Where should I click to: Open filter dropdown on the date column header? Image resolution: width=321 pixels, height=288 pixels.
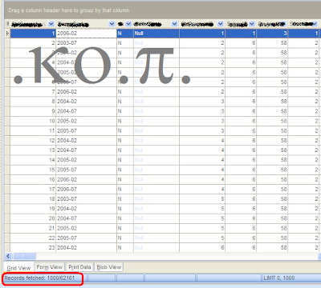pos(112,24)
